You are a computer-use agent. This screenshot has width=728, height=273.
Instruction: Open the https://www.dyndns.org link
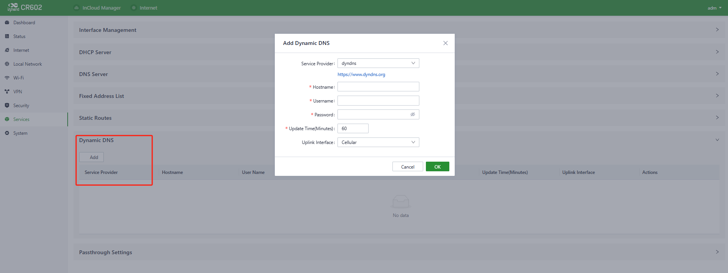tap(361, 74)
